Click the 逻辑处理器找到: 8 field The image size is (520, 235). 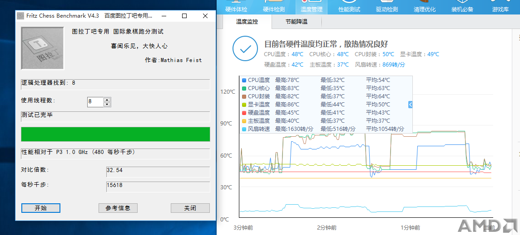point(115,84)
